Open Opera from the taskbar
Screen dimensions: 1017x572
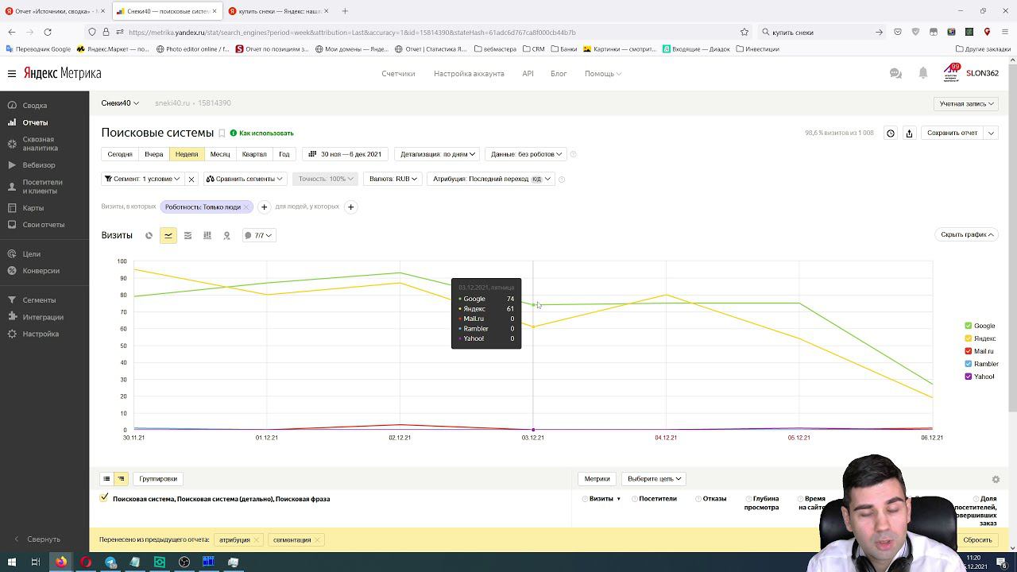86,562
